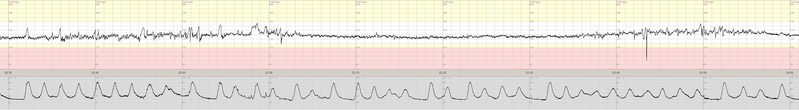The image size is (799, 110).
Task: Pick the 03:30 time label
Action: (x=529, y=73)
